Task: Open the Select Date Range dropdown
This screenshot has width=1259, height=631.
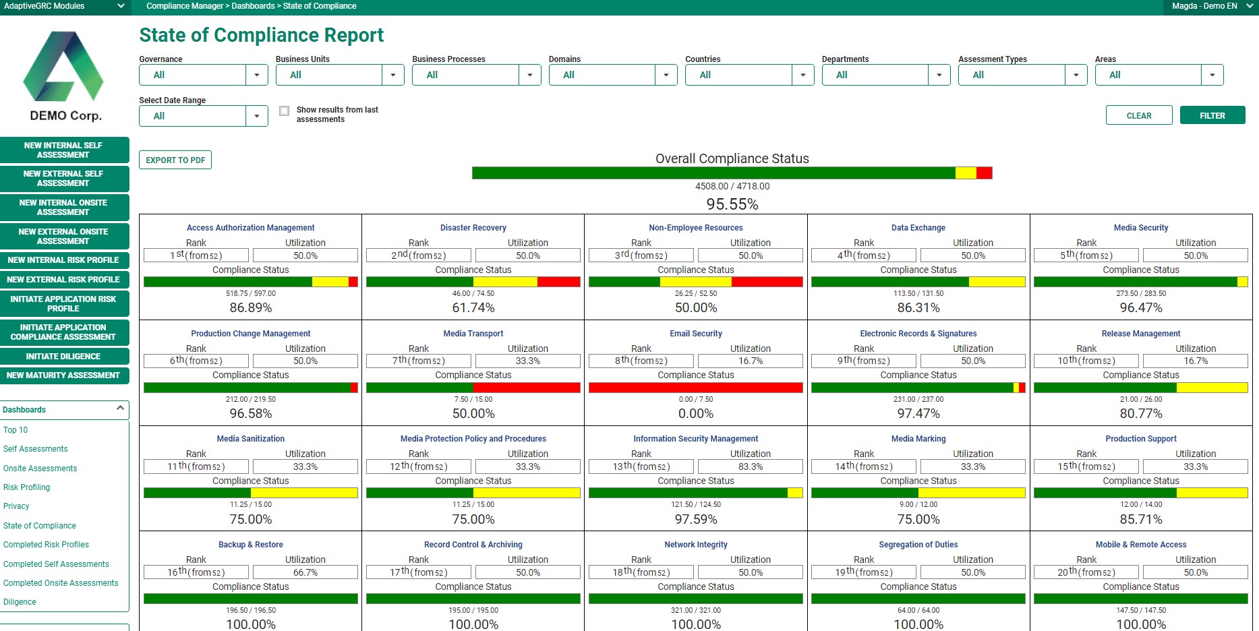Action: 256,116
